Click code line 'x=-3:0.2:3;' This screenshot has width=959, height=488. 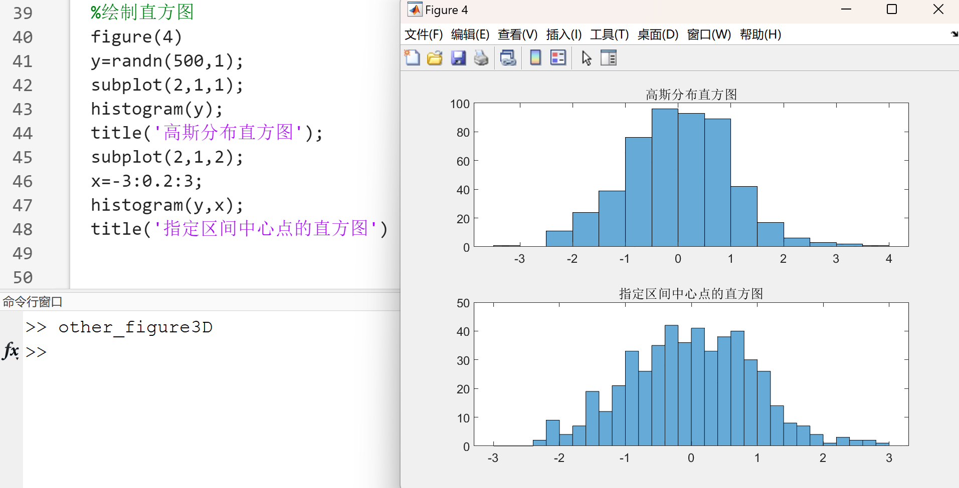[146, 181]
